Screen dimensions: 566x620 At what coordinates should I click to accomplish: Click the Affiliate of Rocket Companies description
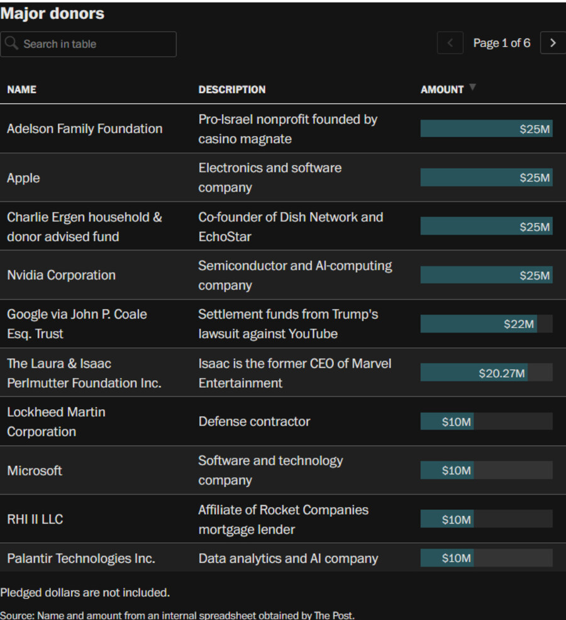pyautogui.click(x=283, y=519)
